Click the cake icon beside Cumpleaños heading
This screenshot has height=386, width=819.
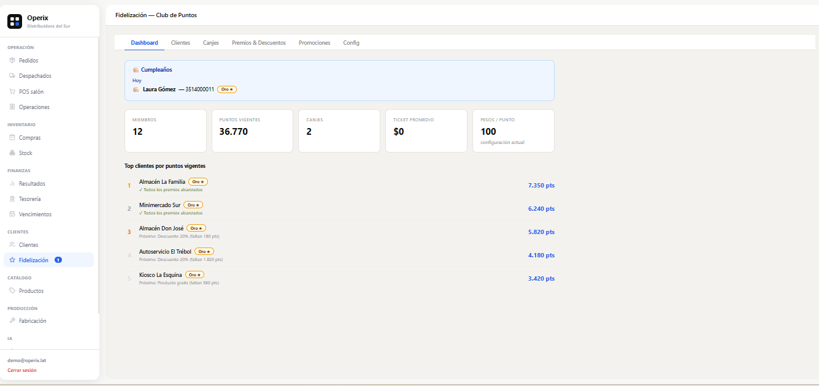click(x=136, y=70)
